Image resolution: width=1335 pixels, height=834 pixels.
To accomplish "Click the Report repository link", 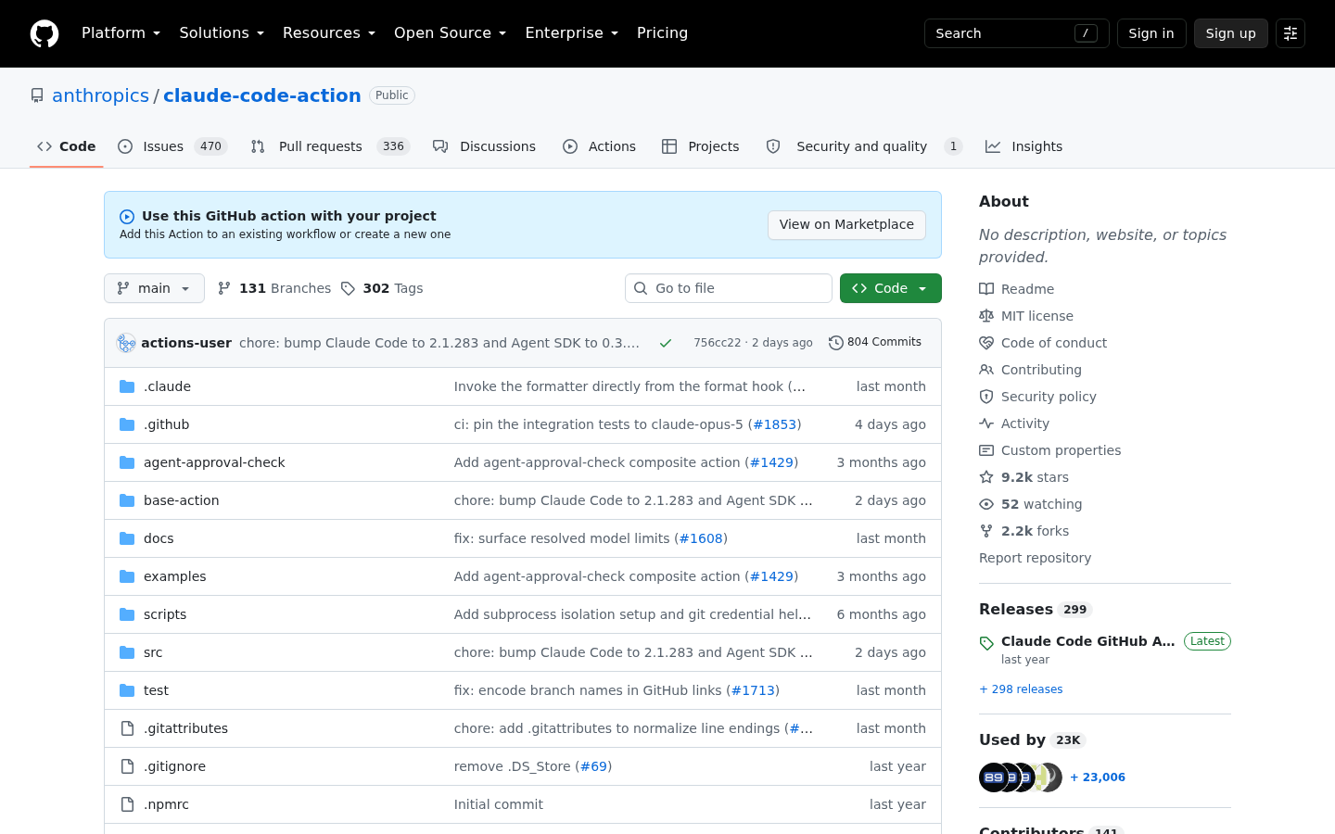I will 1035,558.
